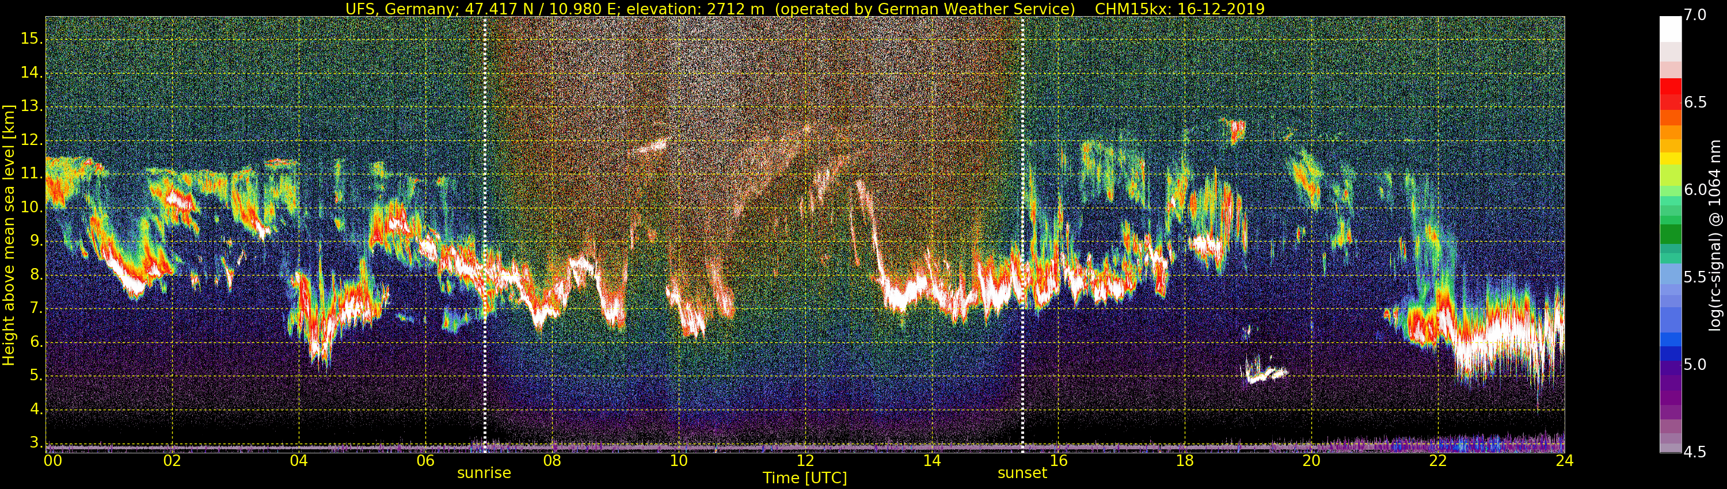The width and height of the screenshot is (1727, 489).
Task: Click the x-axis tick label '12'
Action: coord(805,461)
